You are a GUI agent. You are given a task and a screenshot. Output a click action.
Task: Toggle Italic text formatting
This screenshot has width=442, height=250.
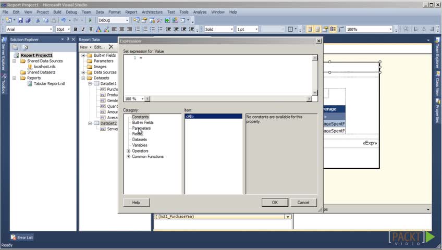[x=83, y=29]
